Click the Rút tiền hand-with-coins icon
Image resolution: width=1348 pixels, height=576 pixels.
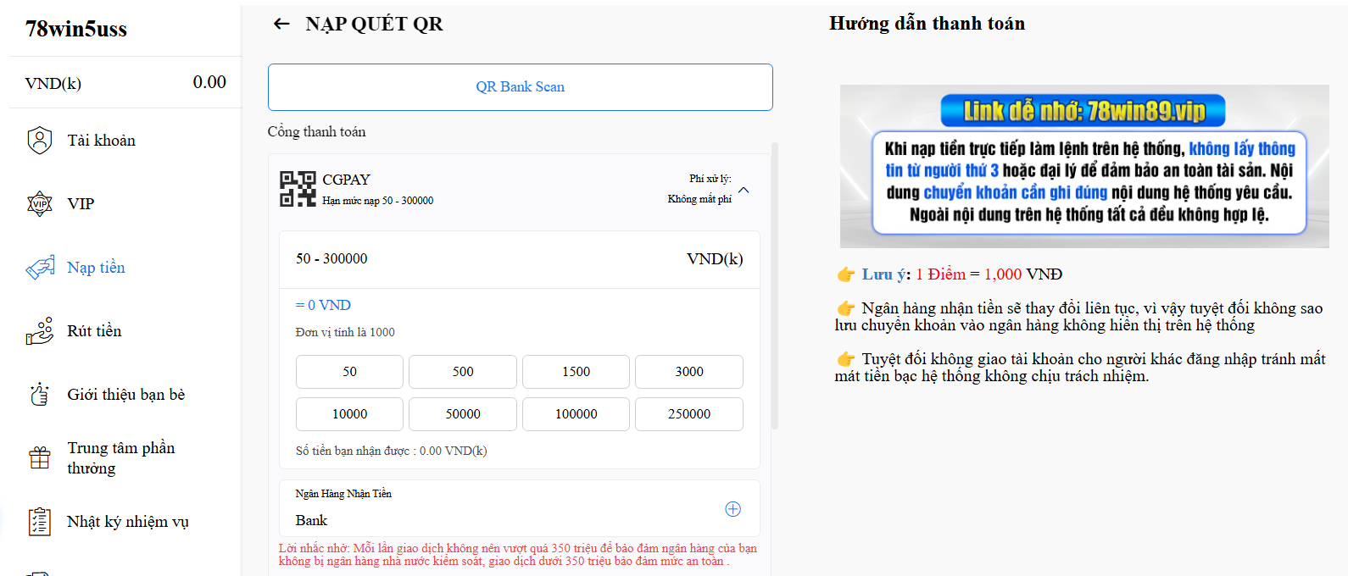pyautogui.click(x=40, y=331)
